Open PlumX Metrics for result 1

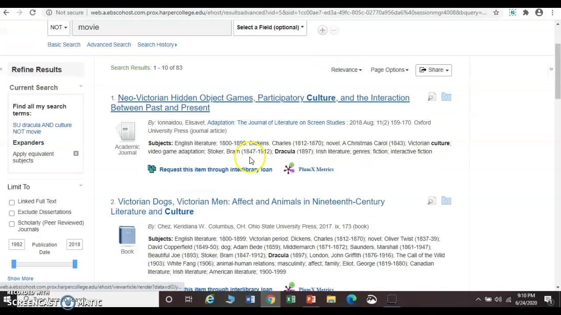(x=289, y=169)
